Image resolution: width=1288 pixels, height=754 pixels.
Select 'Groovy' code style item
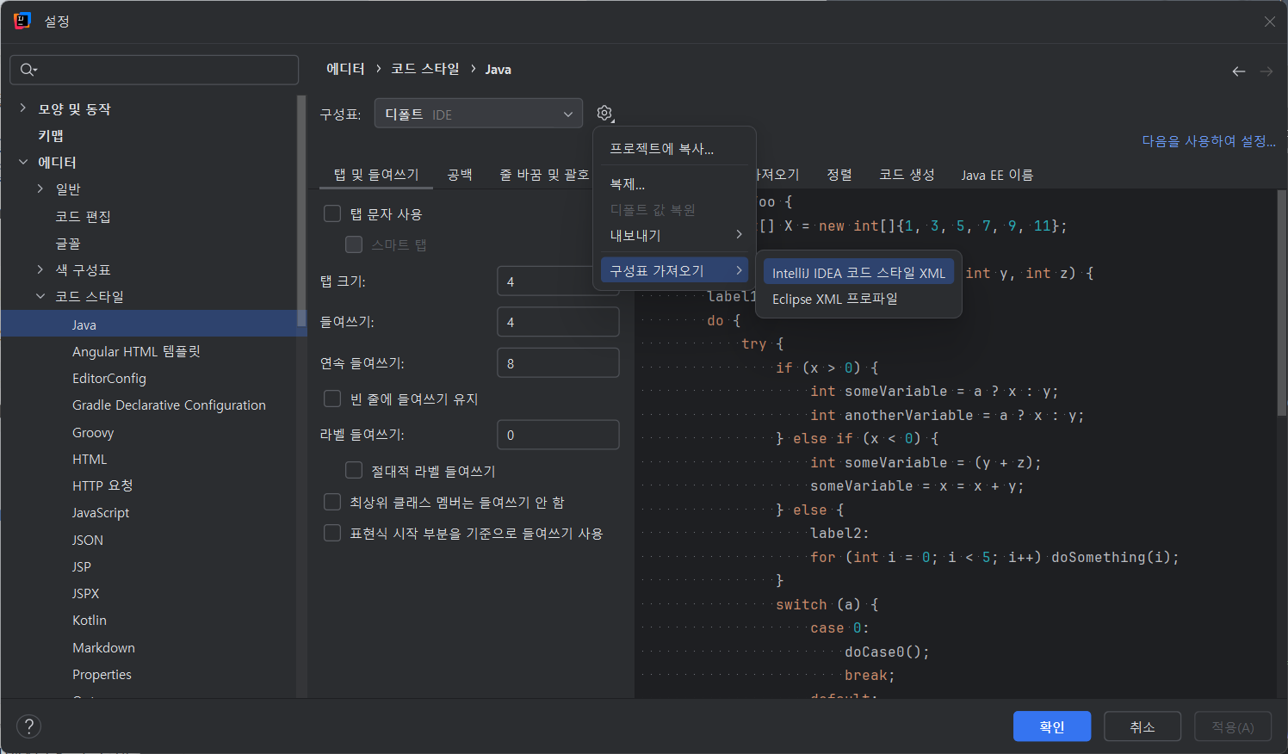coord(93,432)
